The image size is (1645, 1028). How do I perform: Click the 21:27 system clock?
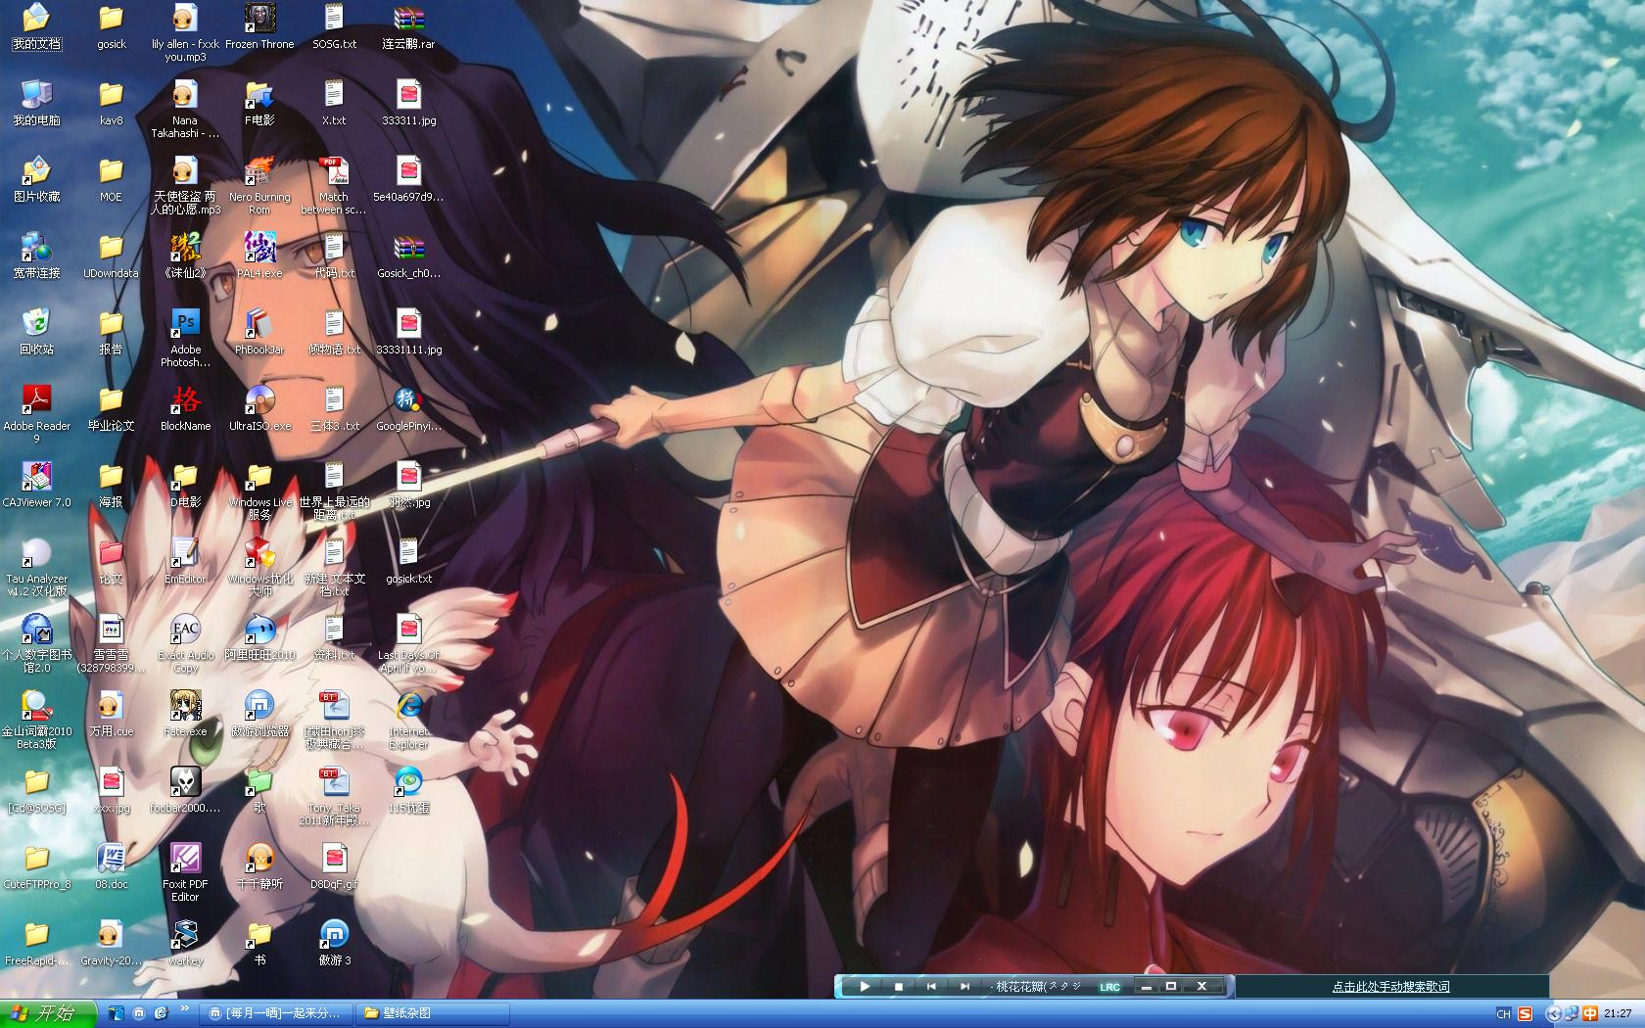1618,1013
